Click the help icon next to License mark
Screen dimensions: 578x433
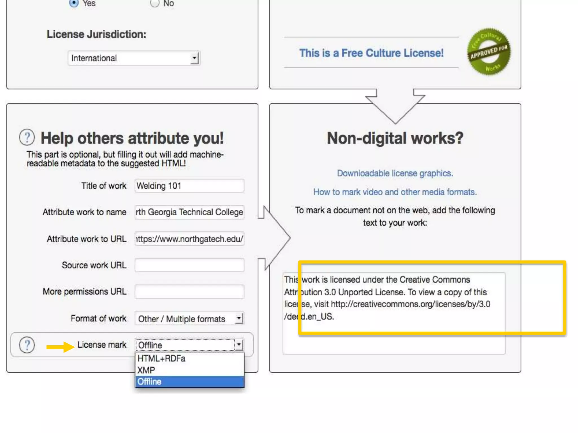coord(27,345)
